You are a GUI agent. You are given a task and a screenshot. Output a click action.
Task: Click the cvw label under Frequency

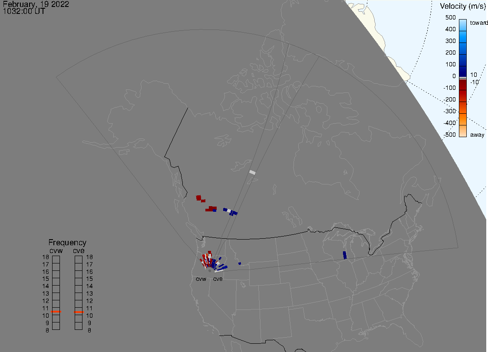pyautogui.click(x=56, y=251)
